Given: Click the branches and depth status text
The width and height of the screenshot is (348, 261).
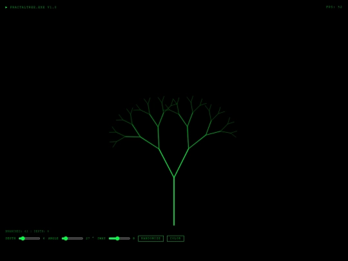Looking at the screenshot, I should (27, 231).
